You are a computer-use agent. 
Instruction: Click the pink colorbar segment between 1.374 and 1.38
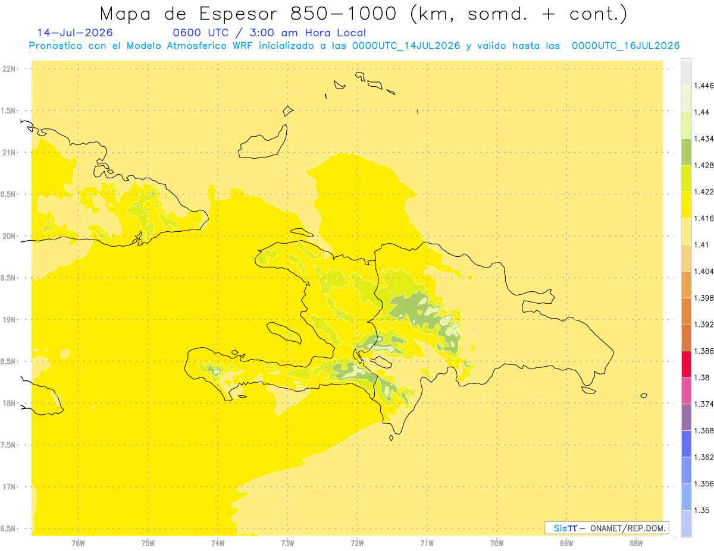[686, 391]
